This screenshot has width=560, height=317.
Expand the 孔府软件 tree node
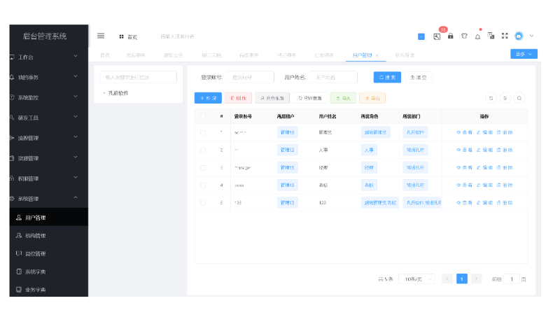point(104,93)
